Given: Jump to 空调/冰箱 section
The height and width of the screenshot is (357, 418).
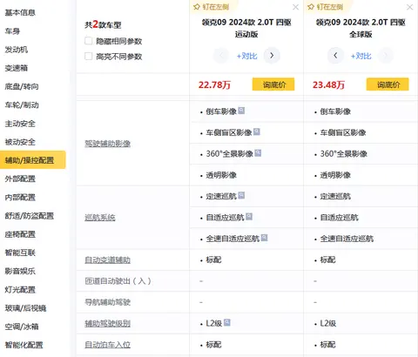Looking at the screenshot, I should click(22, 327).
